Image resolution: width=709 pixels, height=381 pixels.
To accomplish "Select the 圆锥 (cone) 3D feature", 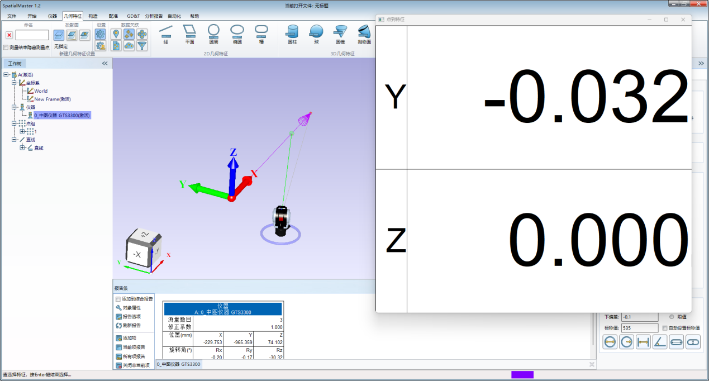I will (x=340, y=34).
